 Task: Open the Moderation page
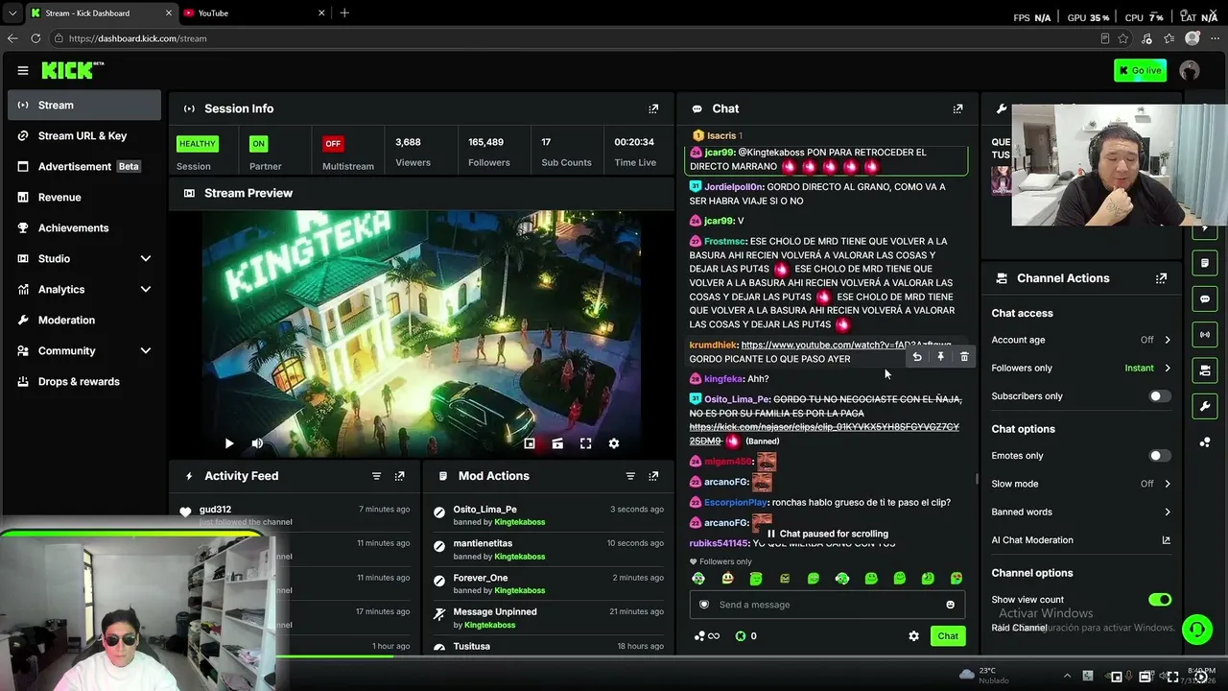[x=84, y=321]
